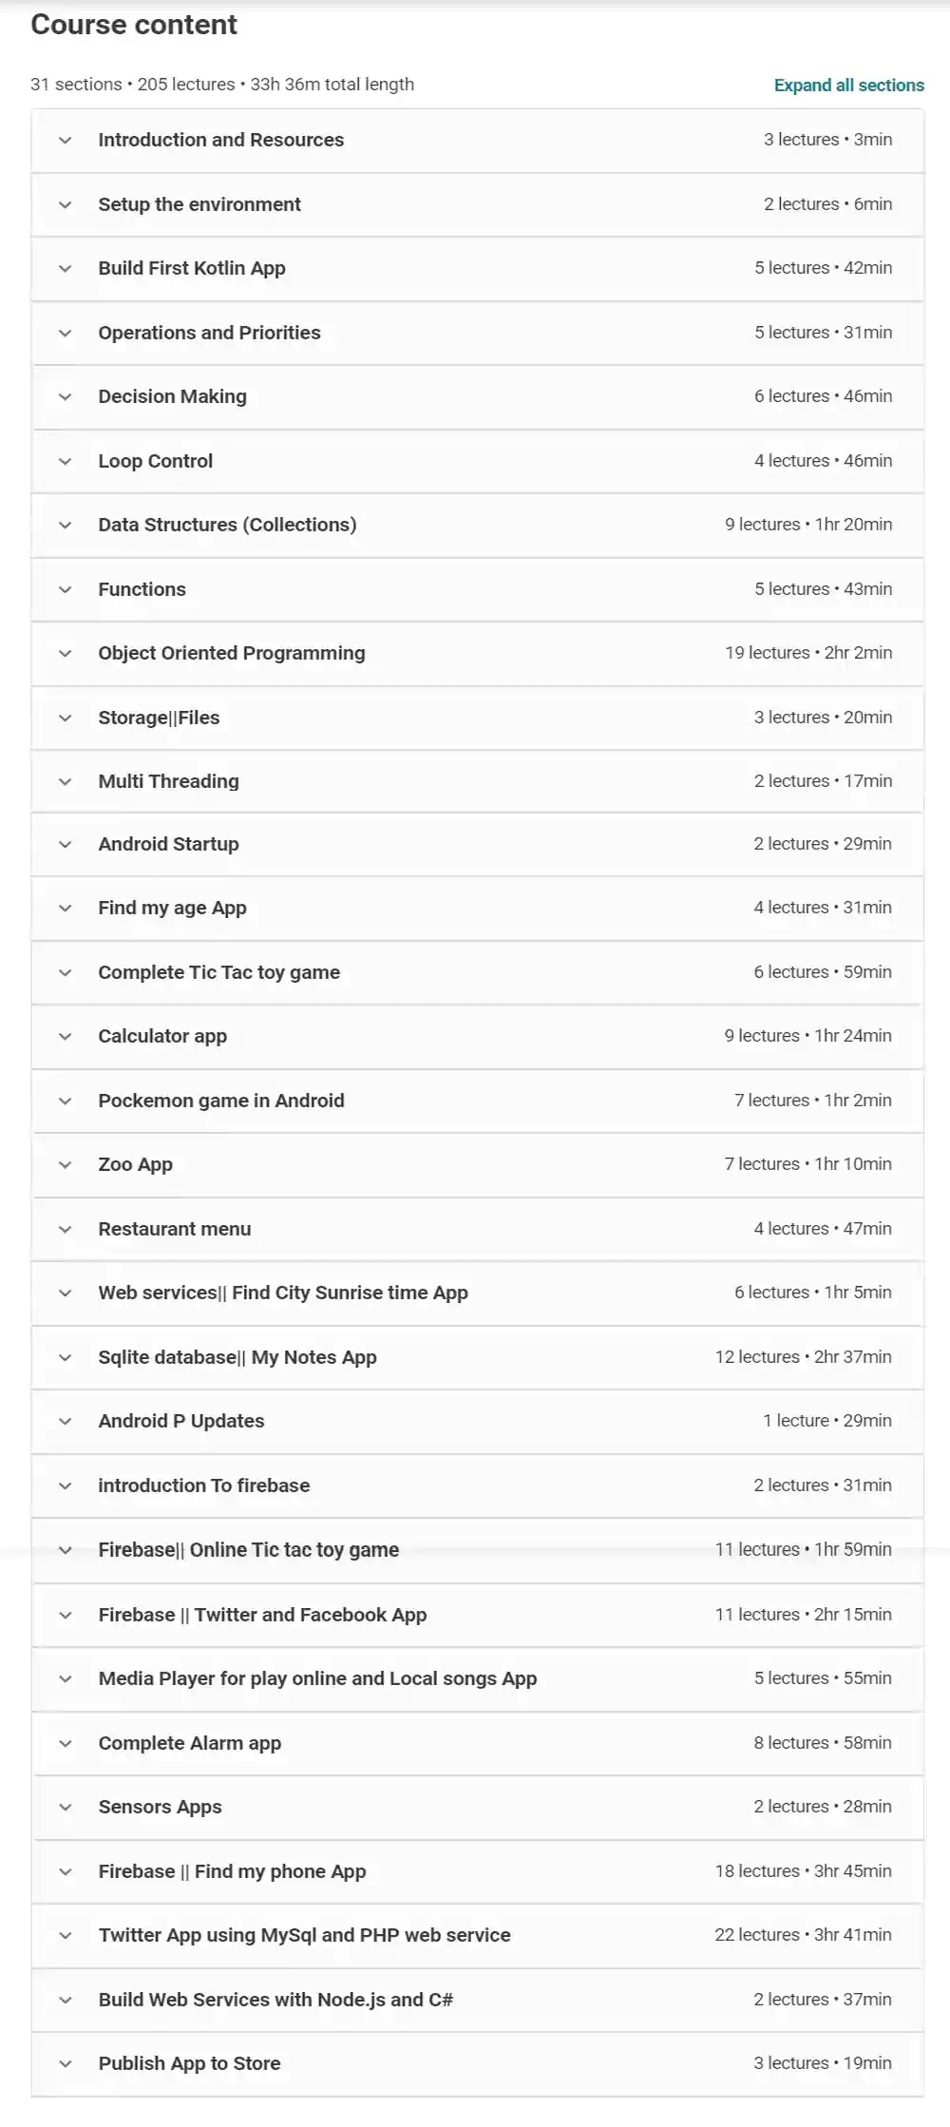Click the Functions section chevron
The width and height of the screenshot is (950, 2127).
66,590
